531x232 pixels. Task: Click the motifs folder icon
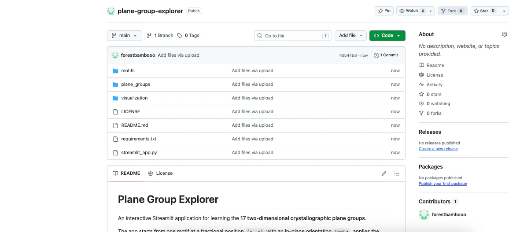(115, 71)
